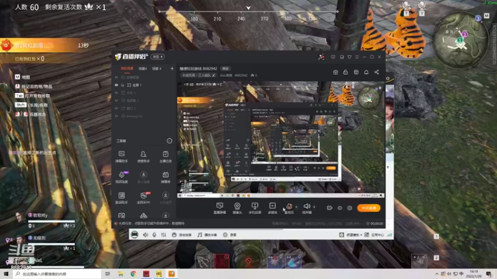
Task: Click the record video icon beside the preview eye
Action: coord(330,208)
